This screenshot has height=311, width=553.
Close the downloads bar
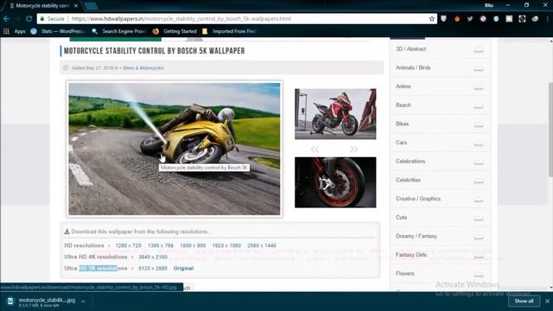(547, 301)
